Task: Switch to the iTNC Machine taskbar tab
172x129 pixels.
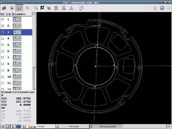Action: coord(73,127)
